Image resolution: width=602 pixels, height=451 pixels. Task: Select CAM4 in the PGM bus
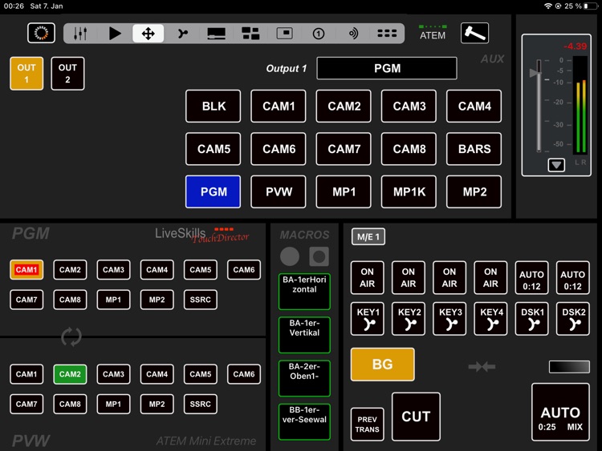[157, 270]
